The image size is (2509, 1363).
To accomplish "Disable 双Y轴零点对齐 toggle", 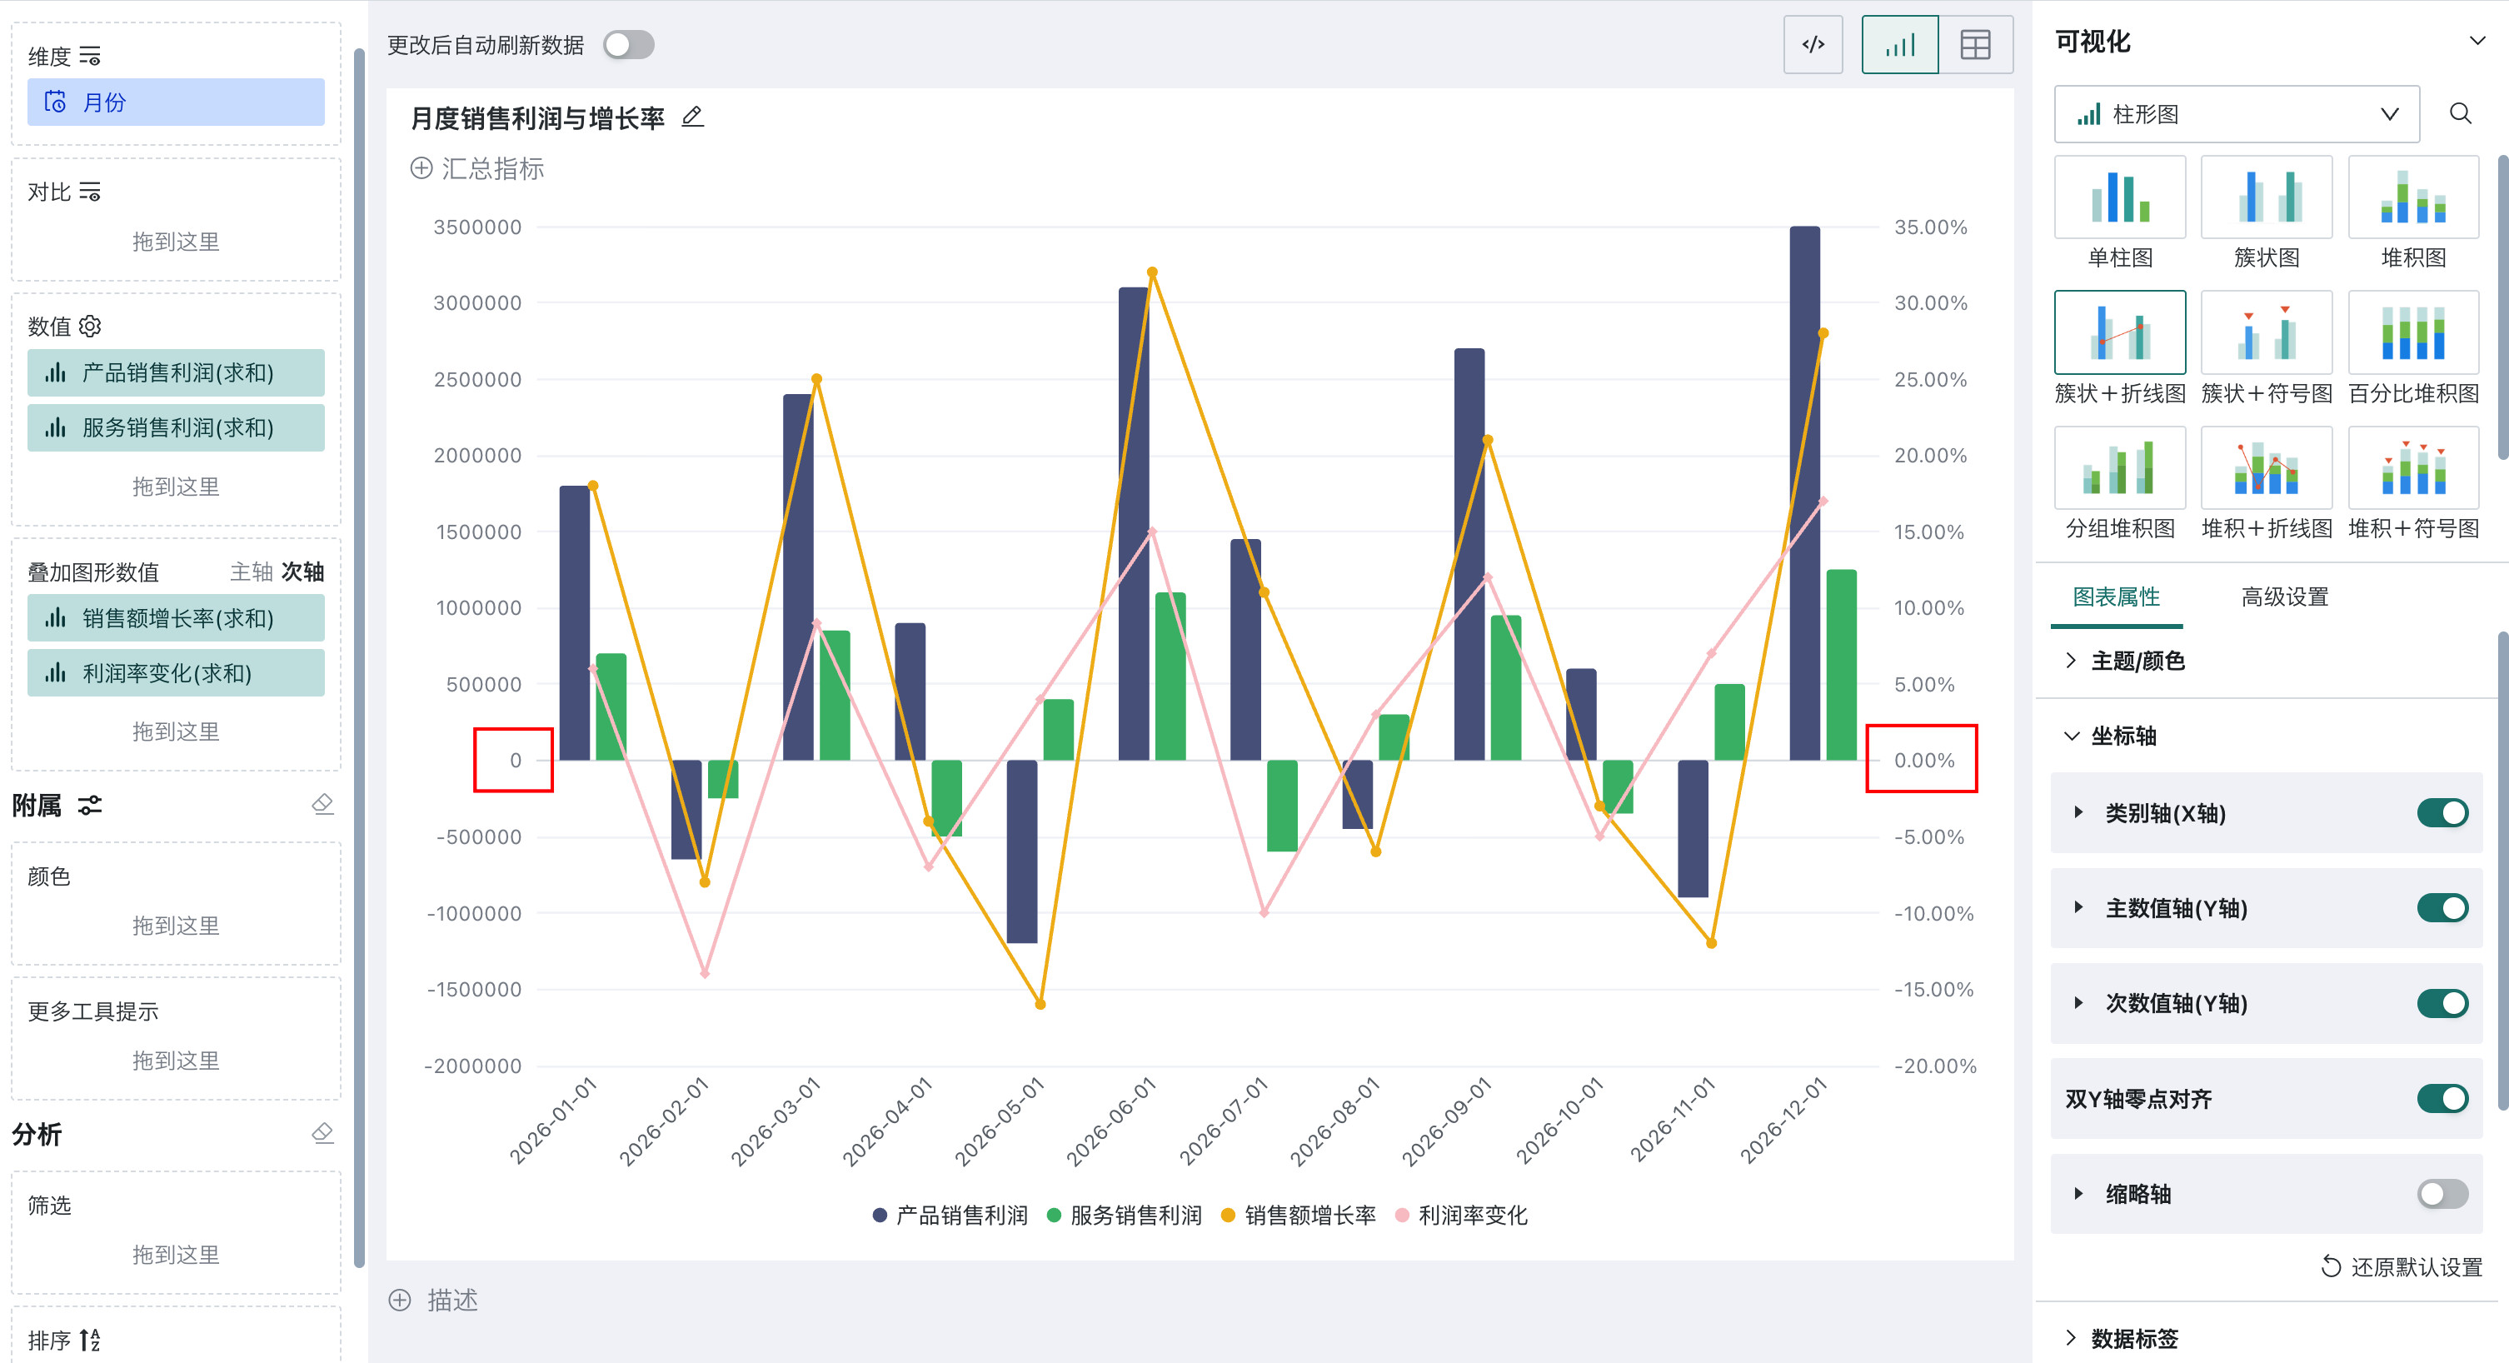I will pos(2442,1098).
